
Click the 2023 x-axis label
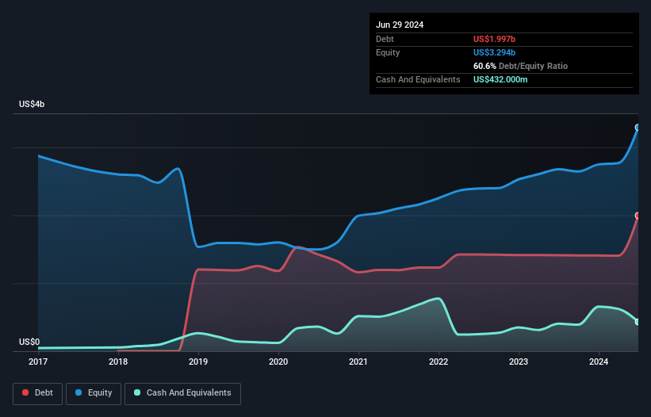click(x=519, y=362)
